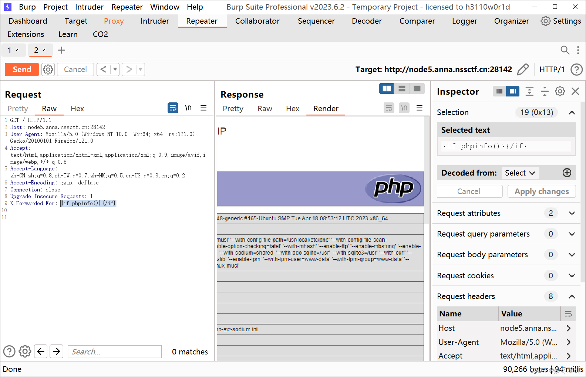
Task: Open Decoded from Select dropdown
Action: tap(520, 173)
